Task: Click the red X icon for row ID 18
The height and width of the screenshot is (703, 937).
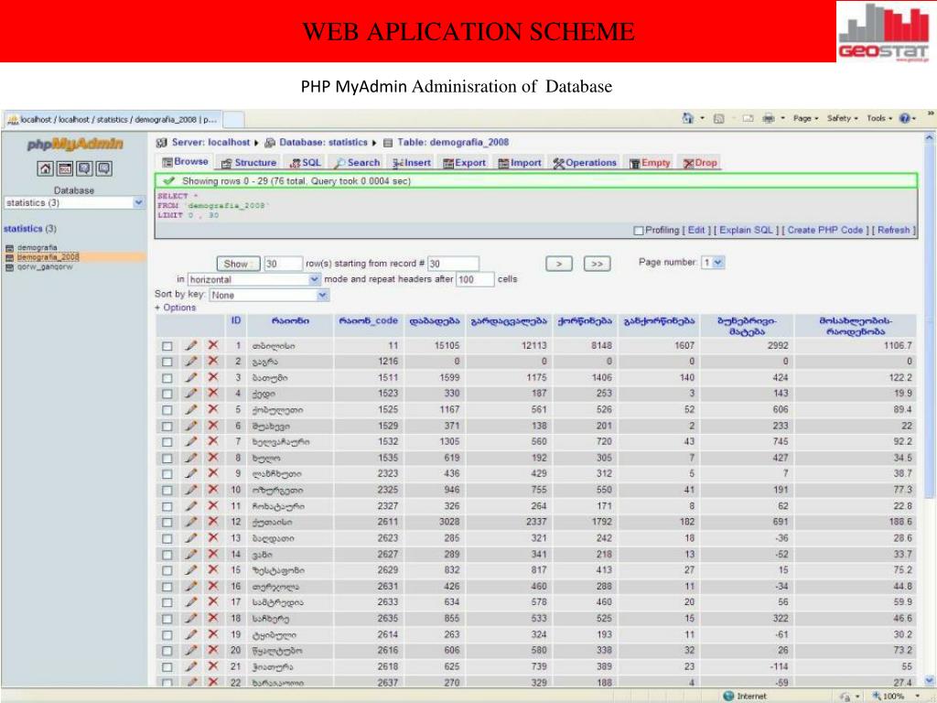Action: [x=212, y=618]
